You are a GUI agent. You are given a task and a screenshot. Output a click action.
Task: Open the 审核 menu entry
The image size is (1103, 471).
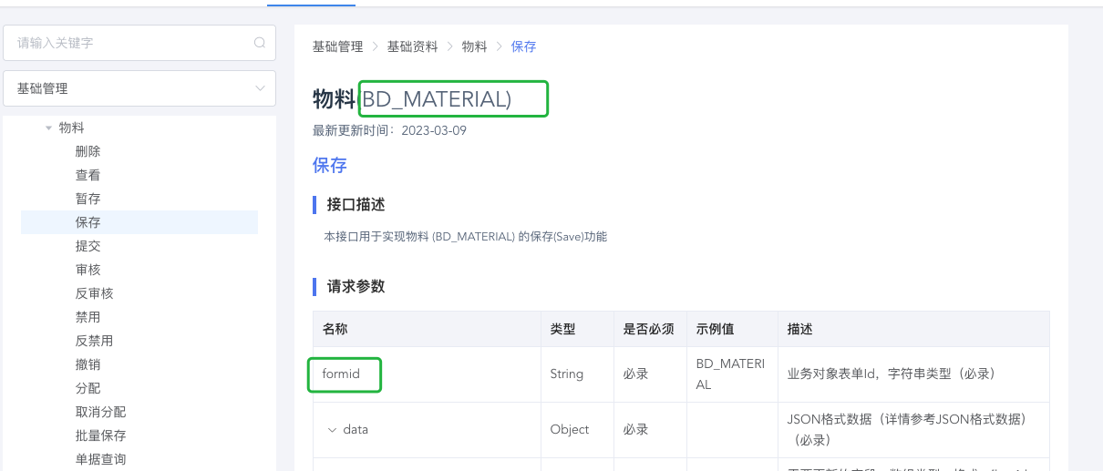point(88,270)
